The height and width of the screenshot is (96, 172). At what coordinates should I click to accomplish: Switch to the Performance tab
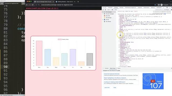(146, 7)
